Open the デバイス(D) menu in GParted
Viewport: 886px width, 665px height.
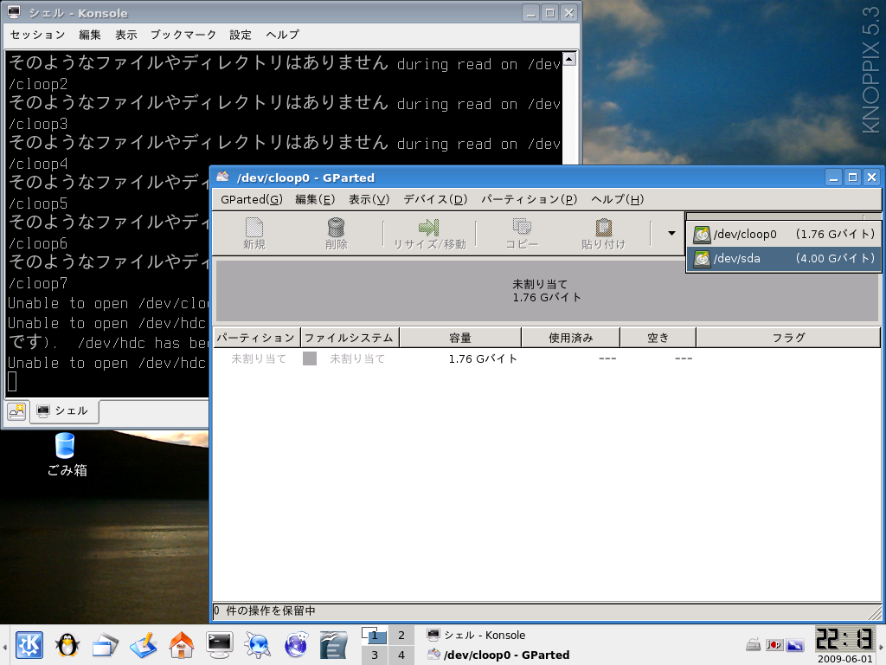pos(435,199)
